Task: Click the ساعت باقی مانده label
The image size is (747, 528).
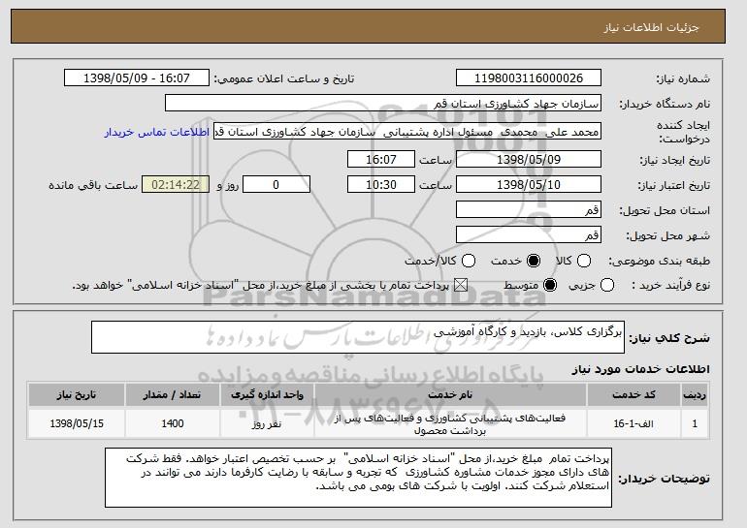Action: [x=93, y=185]
